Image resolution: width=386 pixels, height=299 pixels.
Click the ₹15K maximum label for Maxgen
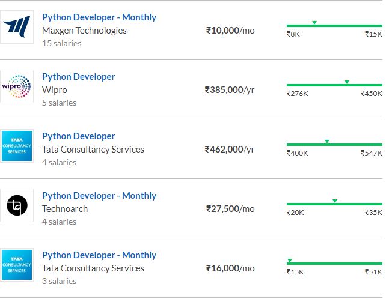tap(374, 34)
